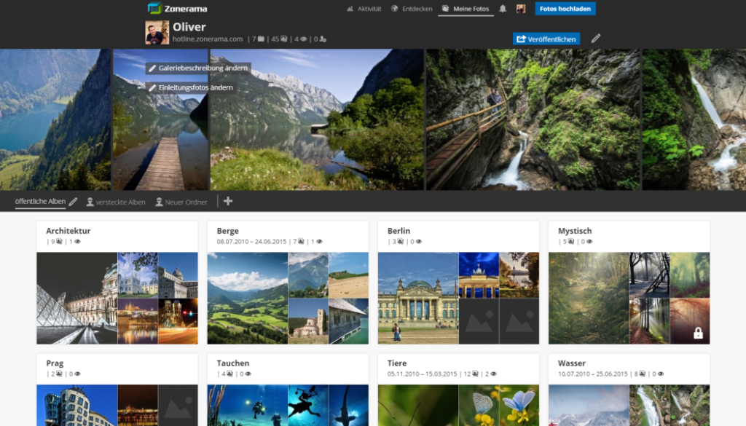Open notifications bell icon
This screenshot has width=746, height=426.
[x=503, y=9]
